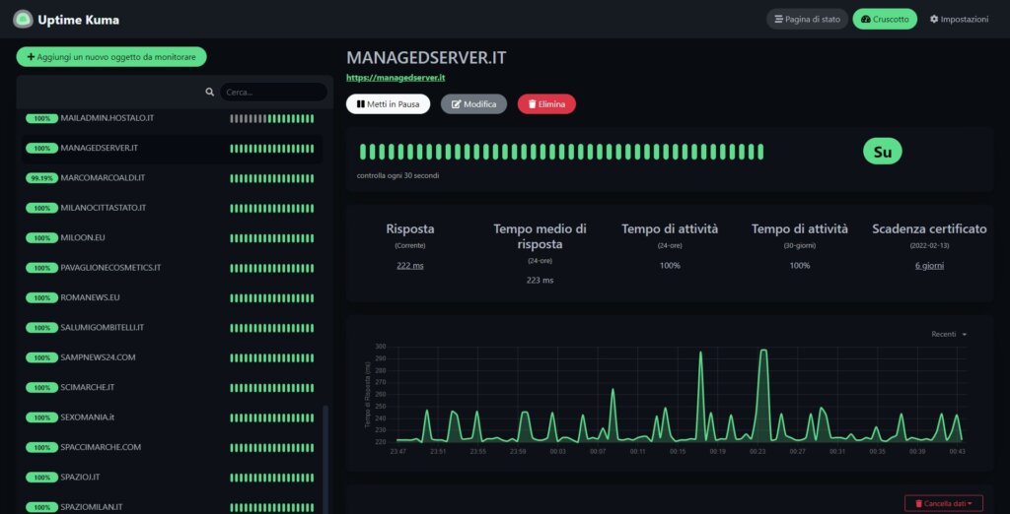Click the large heartbeat status bar
Image resolution: width=1010 pixels, height=514 pixels.
point(561,152)
